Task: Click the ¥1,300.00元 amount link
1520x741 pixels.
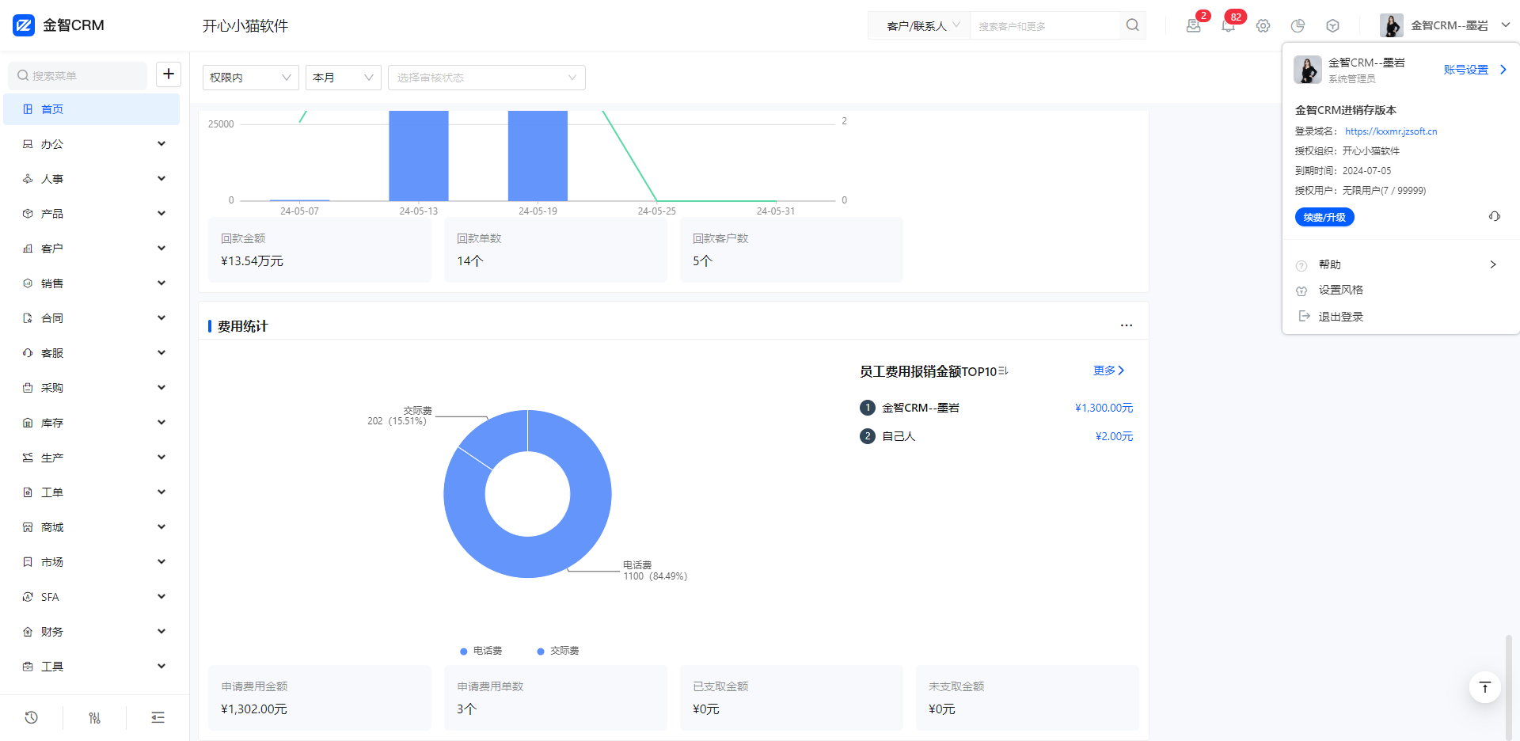Action: tap(1104, 408)
